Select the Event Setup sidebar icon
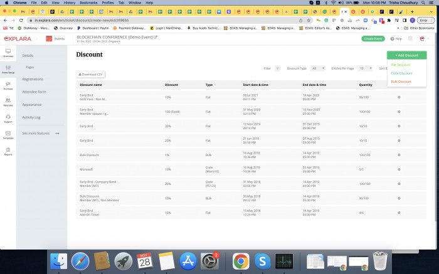Viewport: 439px width, 274px height. pyautogui.click(x=8, y=69)
